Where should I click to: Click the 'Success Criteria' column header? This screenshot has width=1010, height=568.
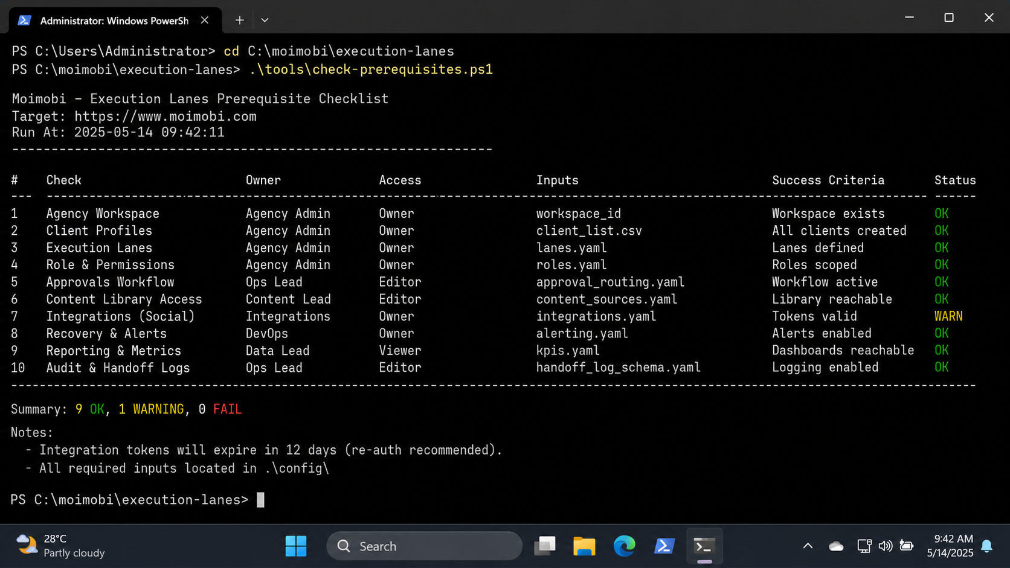tap(828, 180)
